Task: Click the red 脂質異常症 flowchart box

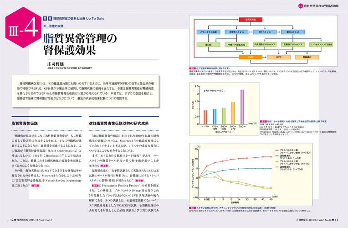Action: click(251, 20)
